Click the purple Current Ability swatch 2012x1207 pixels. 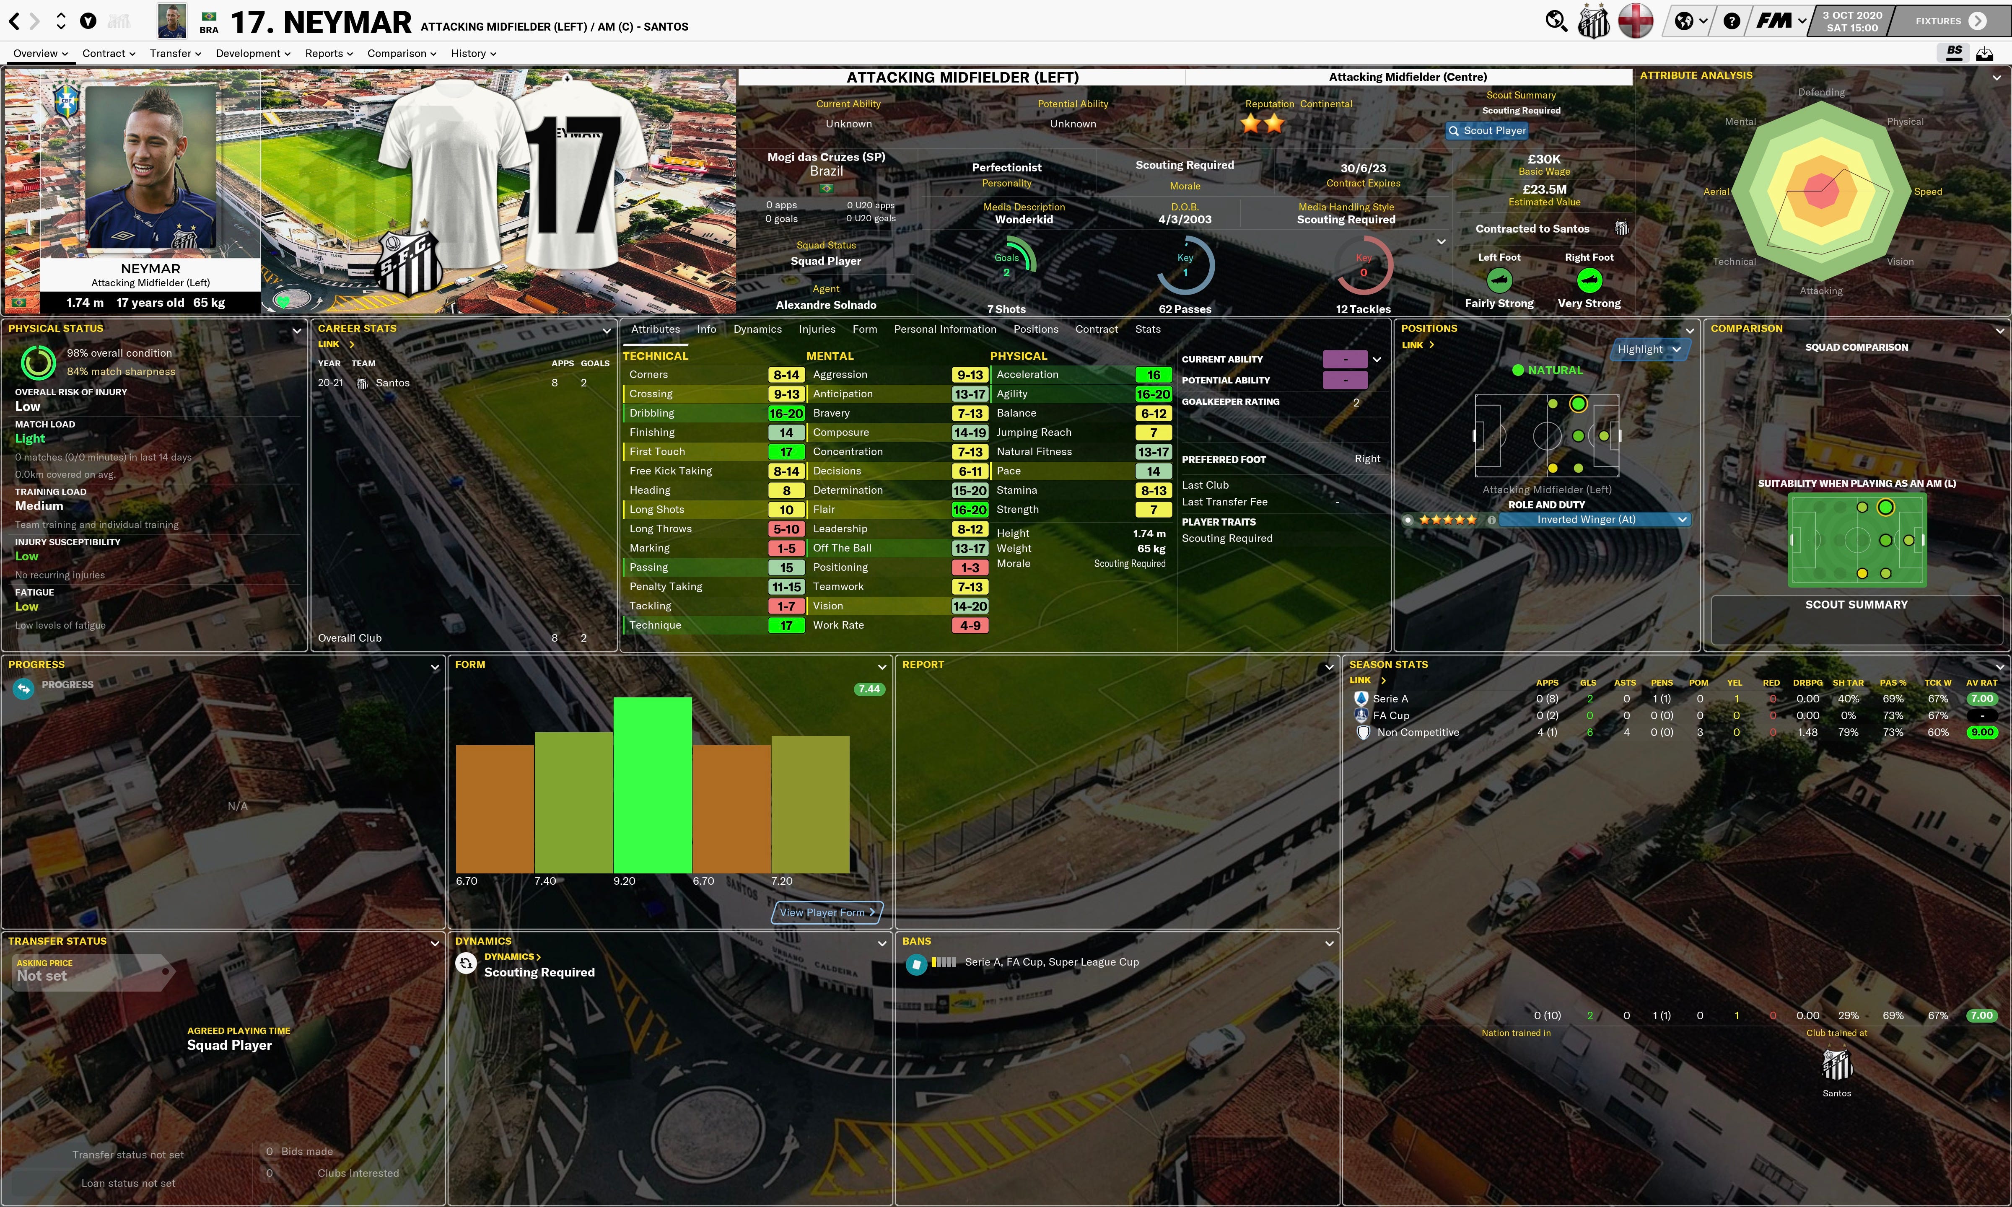pos(1344,360)
